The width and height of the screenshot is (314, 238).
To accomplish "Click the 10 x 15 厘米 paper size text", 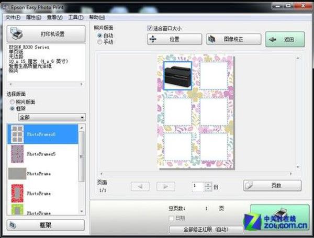I will 38,61.
